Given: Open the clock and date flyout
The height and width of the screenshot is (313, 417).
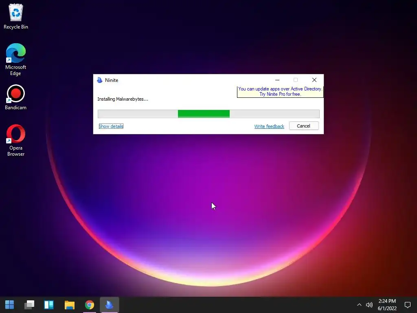Looking at the screenshot, I should pos(387,305).
